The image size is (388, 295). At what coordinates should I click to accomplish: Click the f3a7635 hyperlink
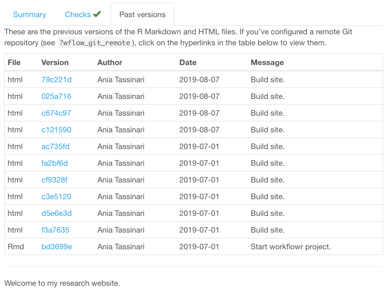coord(54,230)
